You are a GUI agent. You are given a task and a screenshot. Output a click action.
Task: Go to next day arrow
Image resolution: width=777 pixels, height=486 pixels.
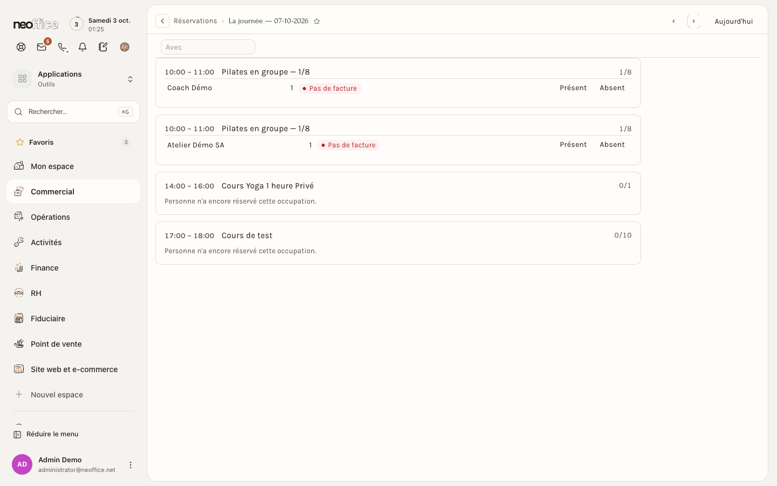point(693,21)
